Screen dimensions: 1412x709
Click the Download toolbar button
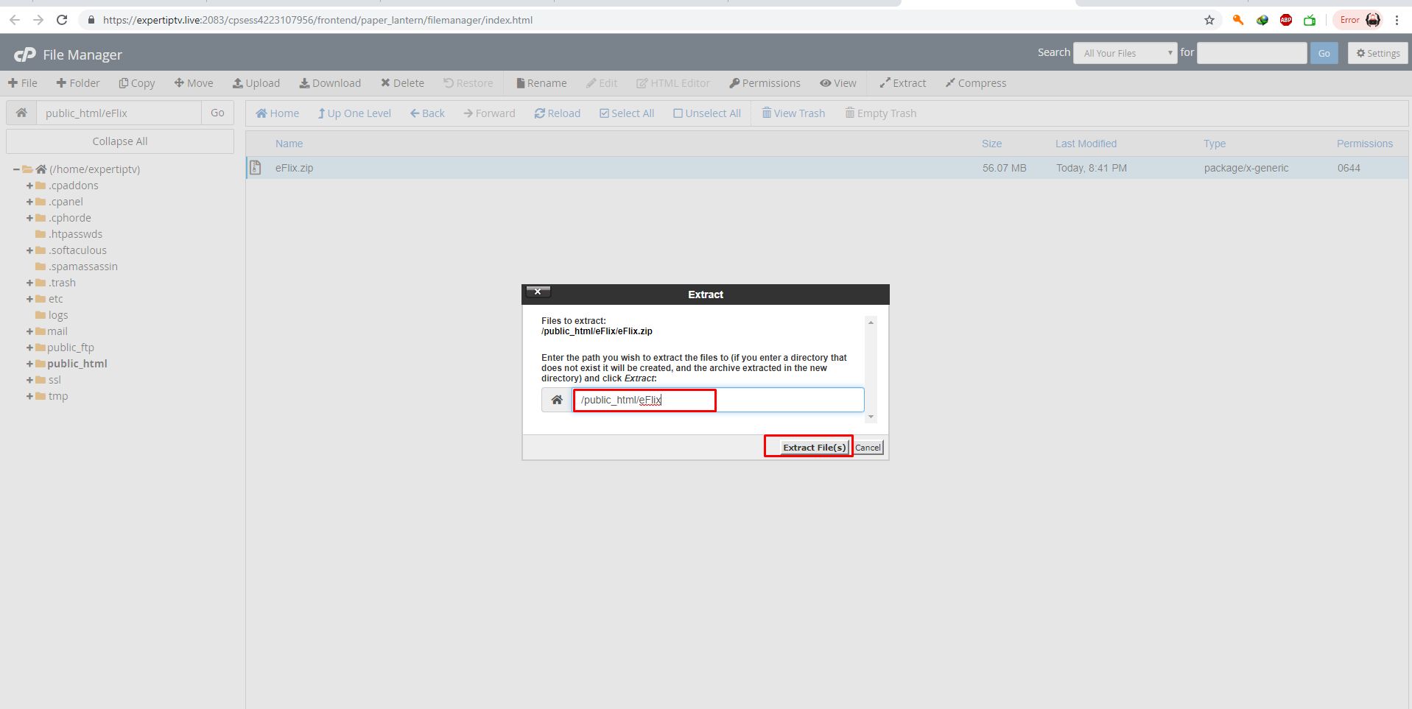tap(330, 83)
